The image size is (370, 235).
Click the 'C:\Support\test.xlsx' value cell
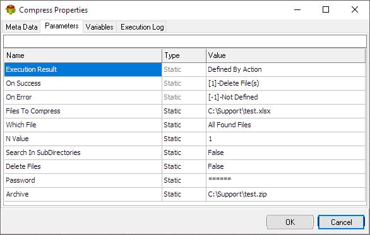click(285, 111)
